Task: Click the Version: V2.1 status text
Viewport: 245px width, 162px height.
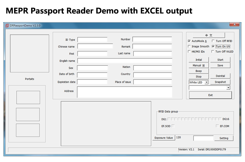Action: click(x=186, y=149)
